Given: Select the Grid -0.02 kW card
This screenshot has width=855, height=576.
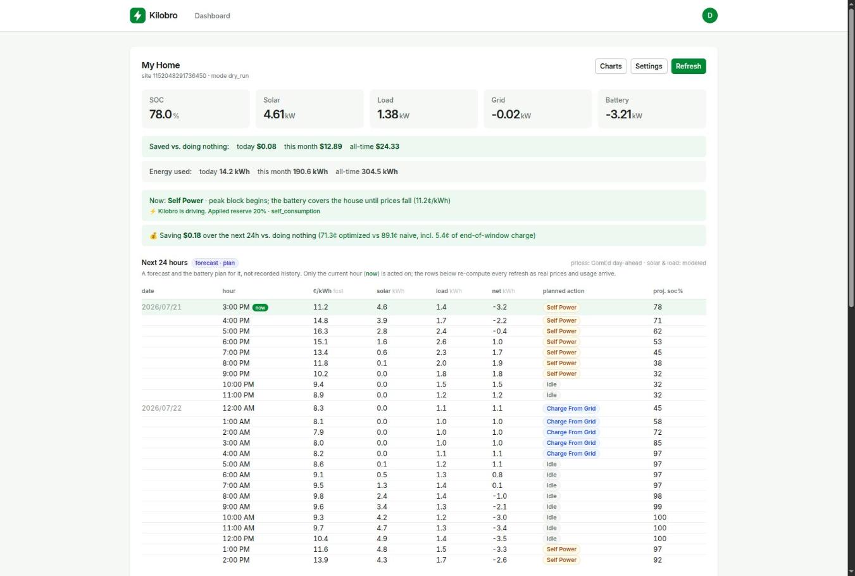Looking at the screenshot, I should [537, 109].
